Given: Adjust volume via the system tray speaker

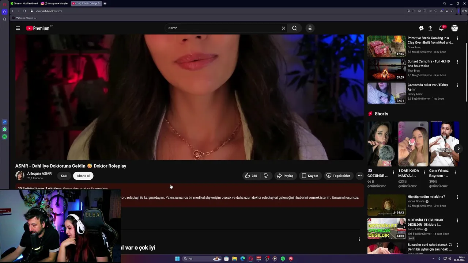Looking at the screenshot, I should [x=449, y=259].
